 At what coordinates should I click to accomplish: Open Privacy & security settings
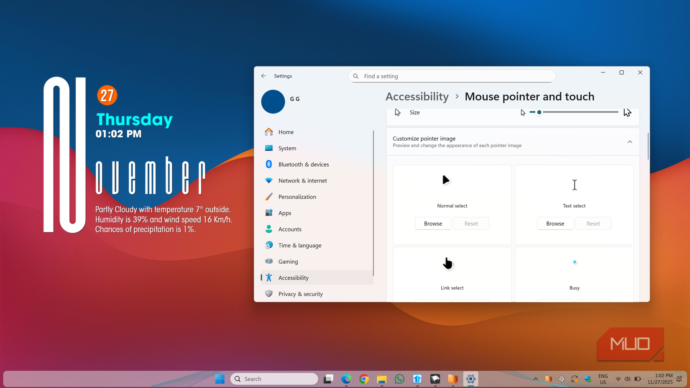tap(301, 293)
